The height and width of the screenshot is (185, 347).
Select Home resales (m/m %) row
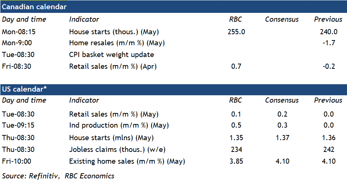pyautogui.click(x=117, y=43)
